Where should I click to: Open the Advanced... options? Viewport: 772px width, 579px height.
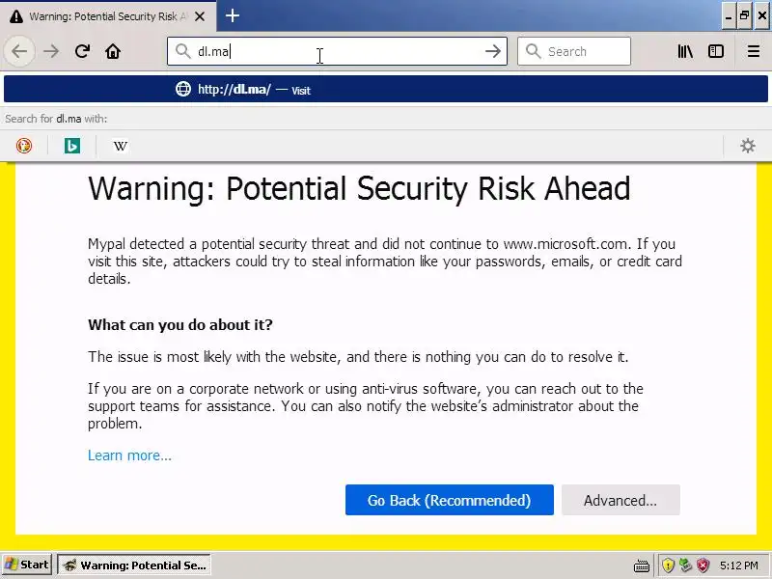pos(620,500)
